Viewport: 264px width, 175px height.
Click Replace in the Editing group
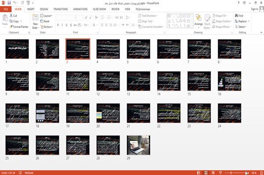(x=242, y=21)
